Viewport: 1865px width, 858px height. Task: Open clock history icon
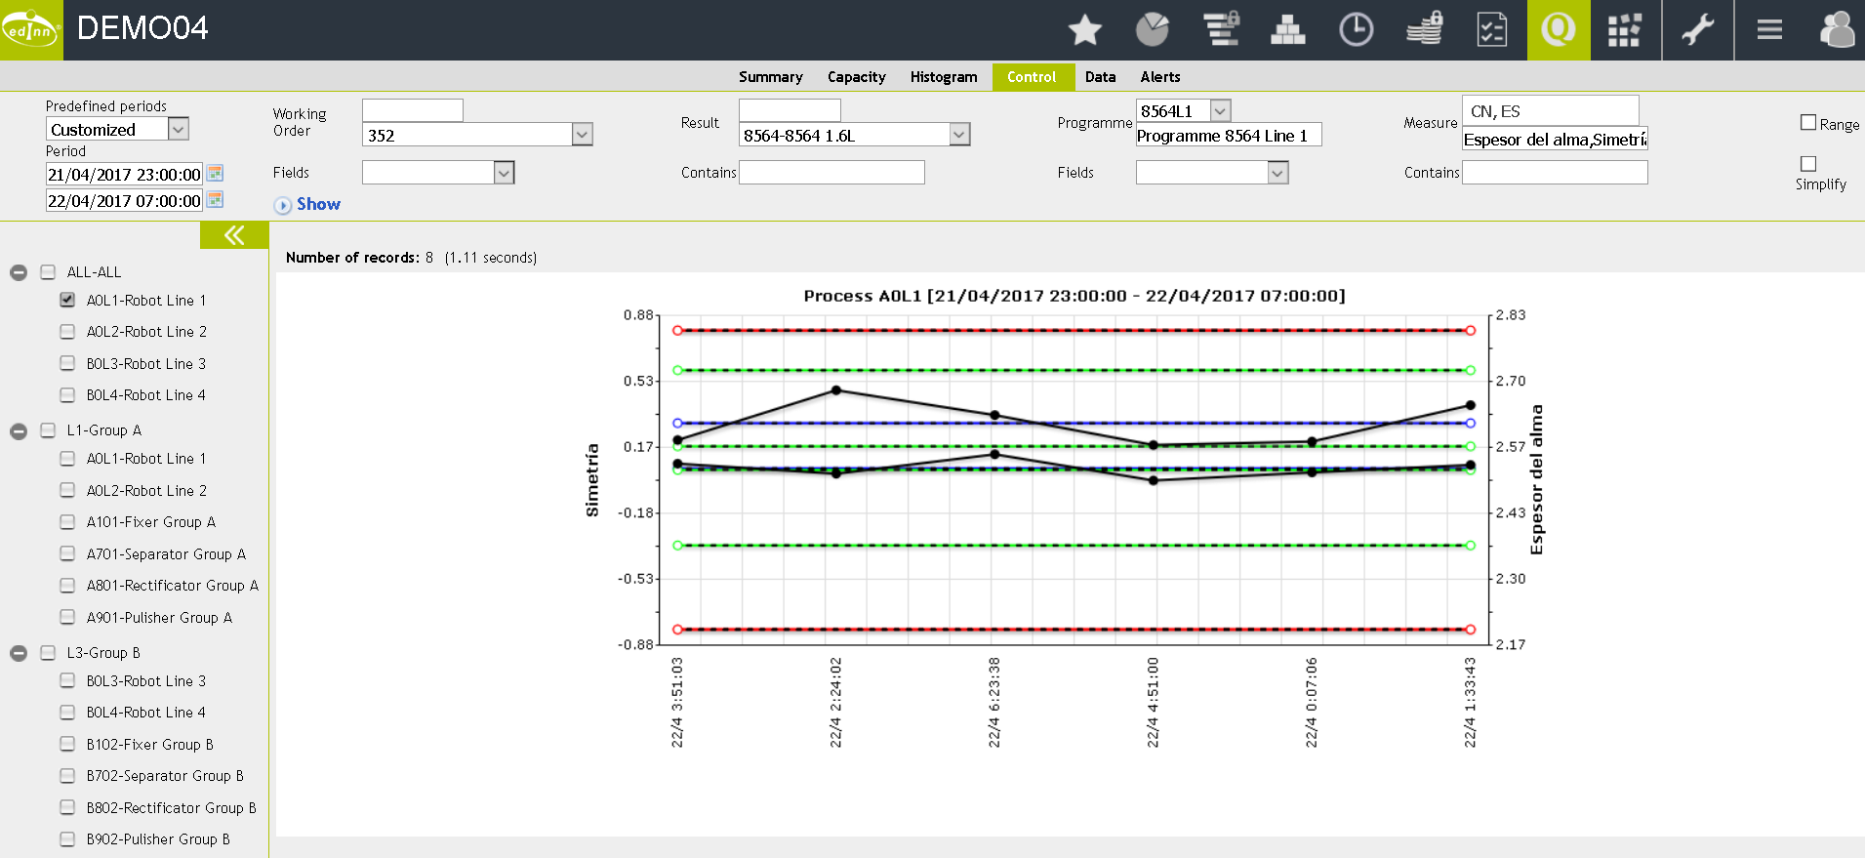pos(1356,30)
